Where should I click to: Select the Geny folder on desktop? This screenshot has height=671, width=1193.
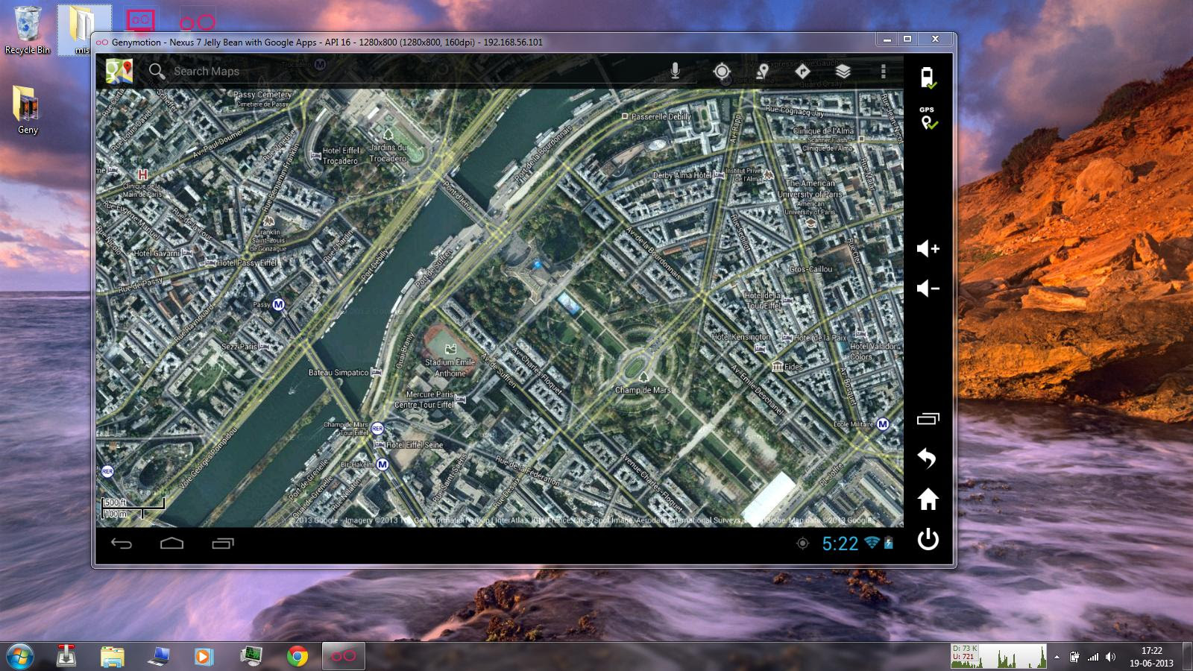[x=28, y=110]
